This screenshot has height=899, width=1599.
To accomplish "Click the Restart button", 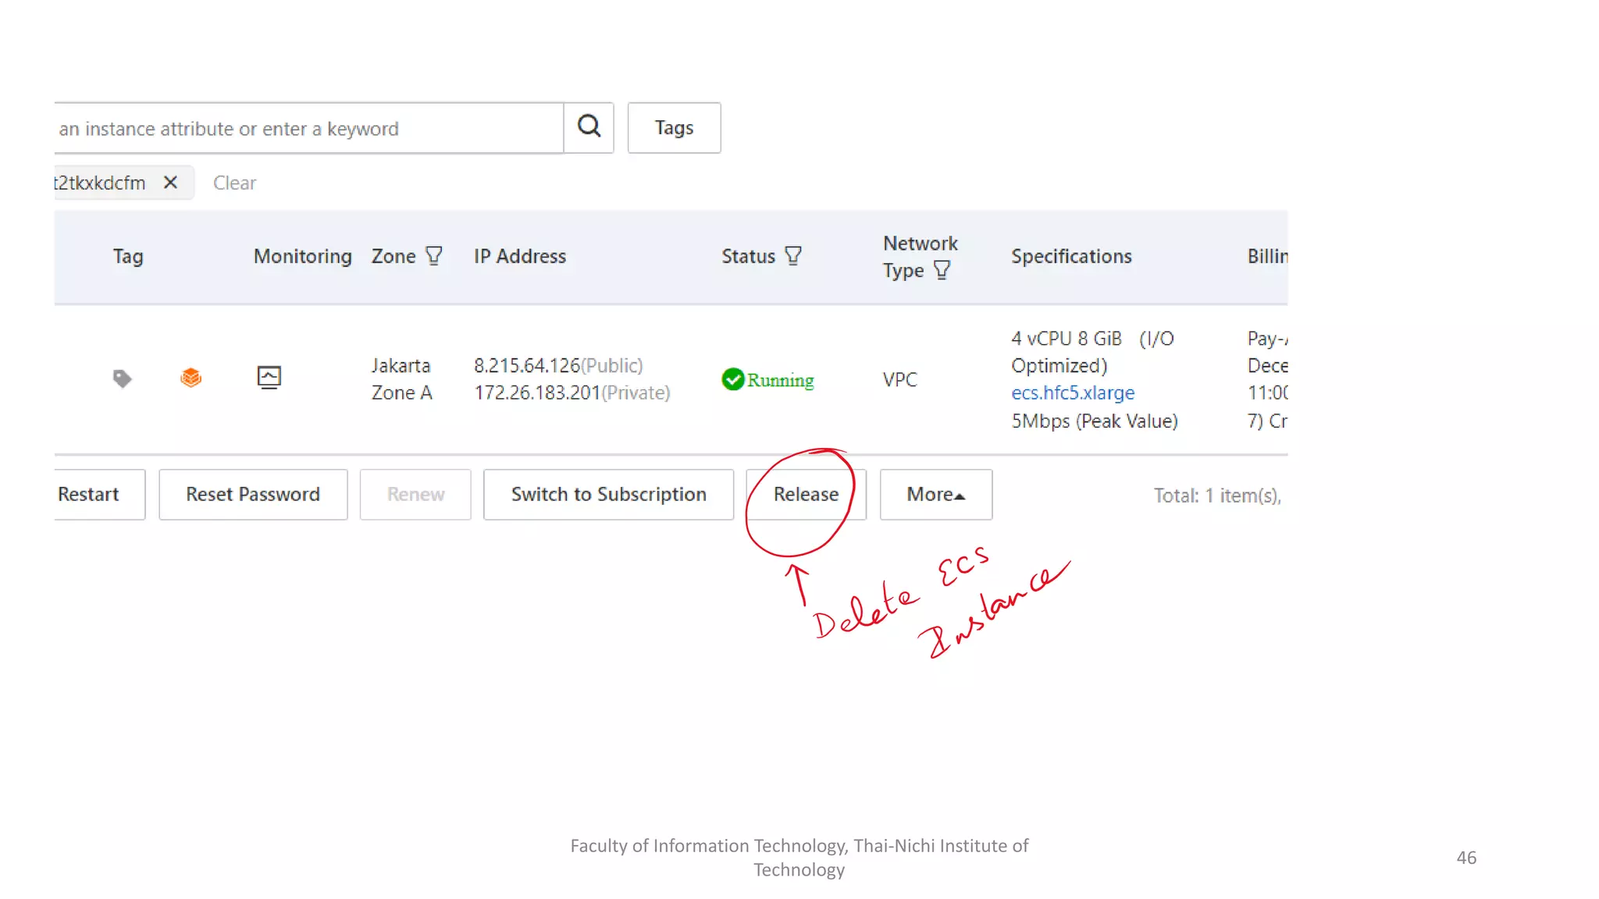I will pos(89,495).
